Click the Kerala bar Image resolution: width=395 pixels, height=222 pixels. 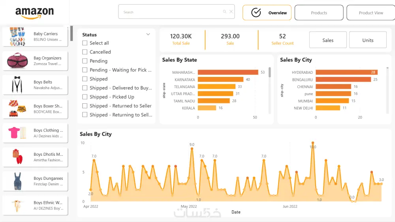(x=207, y=108)
